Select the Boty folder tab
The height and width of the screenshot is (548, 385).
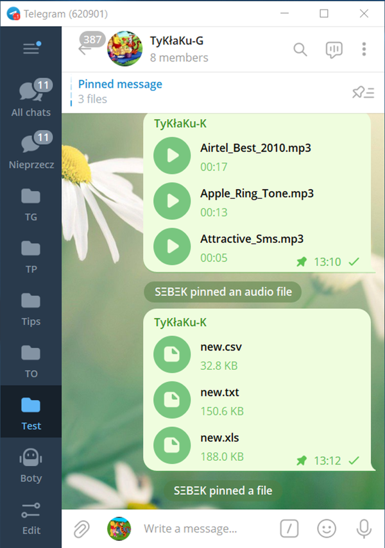coord(31,465)
